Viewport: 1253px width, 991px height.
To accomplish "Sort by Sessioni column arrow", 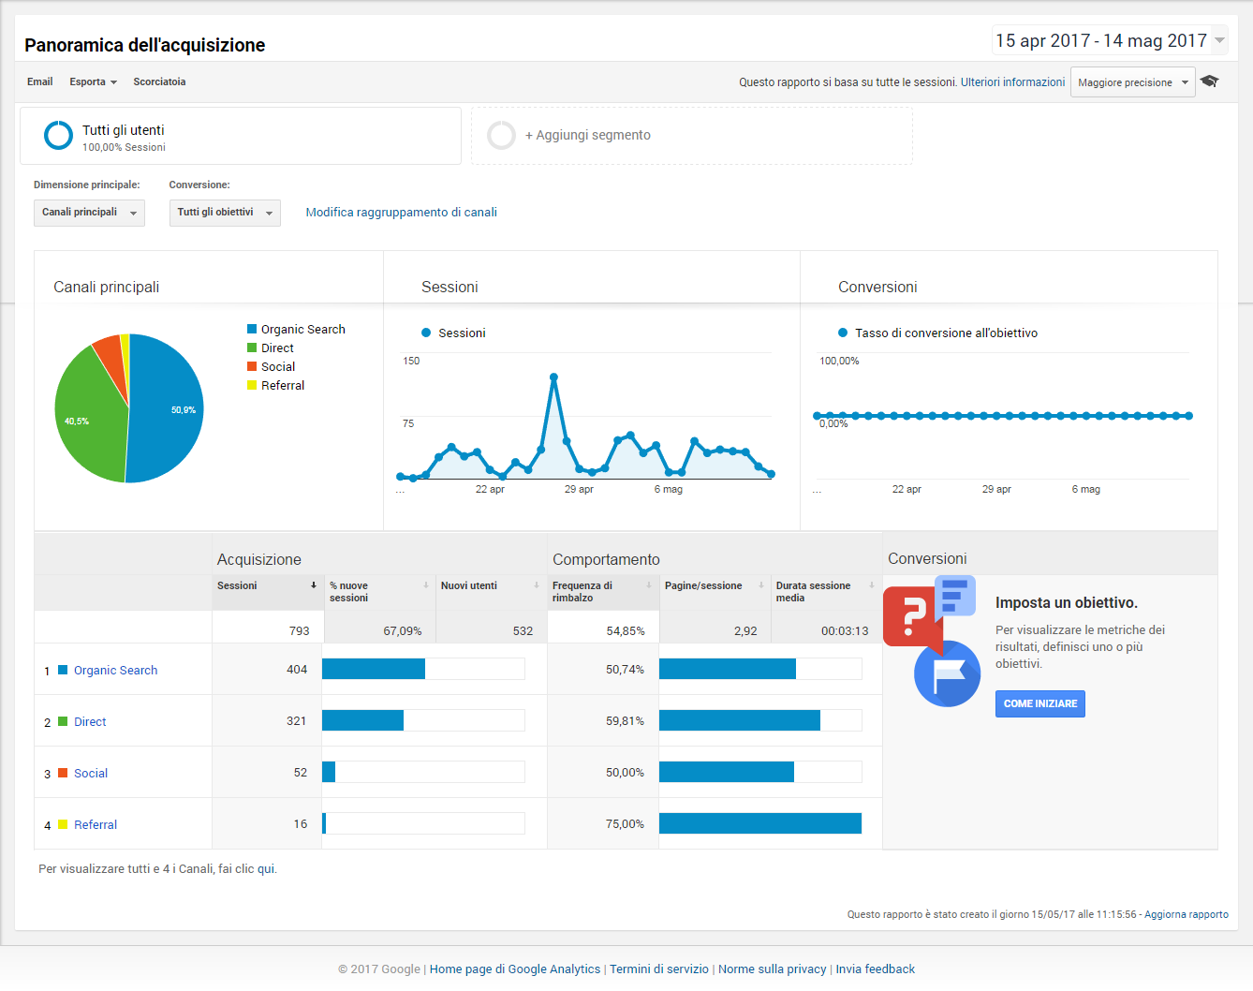I will [314, 585].
